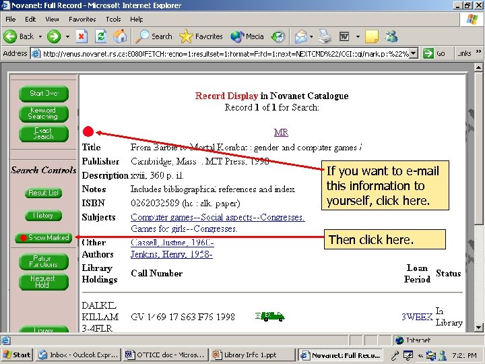Screen dimensions: 485x364
Task: Open author link Jenkins, Henry
Action: point(171,254)
